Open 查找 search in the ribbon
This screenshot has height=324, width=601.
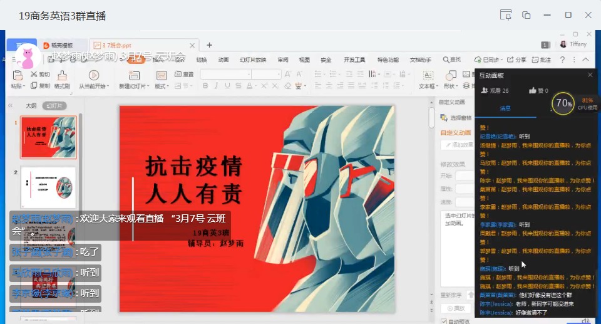(451, 60)
